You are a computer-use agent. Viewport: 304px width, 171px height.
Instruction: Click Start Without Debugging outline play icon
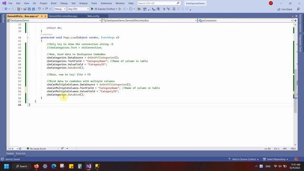(120, 9)
